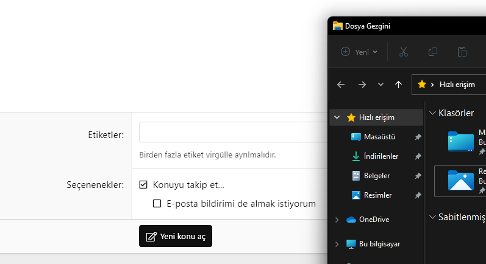Open the desktop folder icon in Klasörler
This screenshot has width=486, height=264.
460,141
